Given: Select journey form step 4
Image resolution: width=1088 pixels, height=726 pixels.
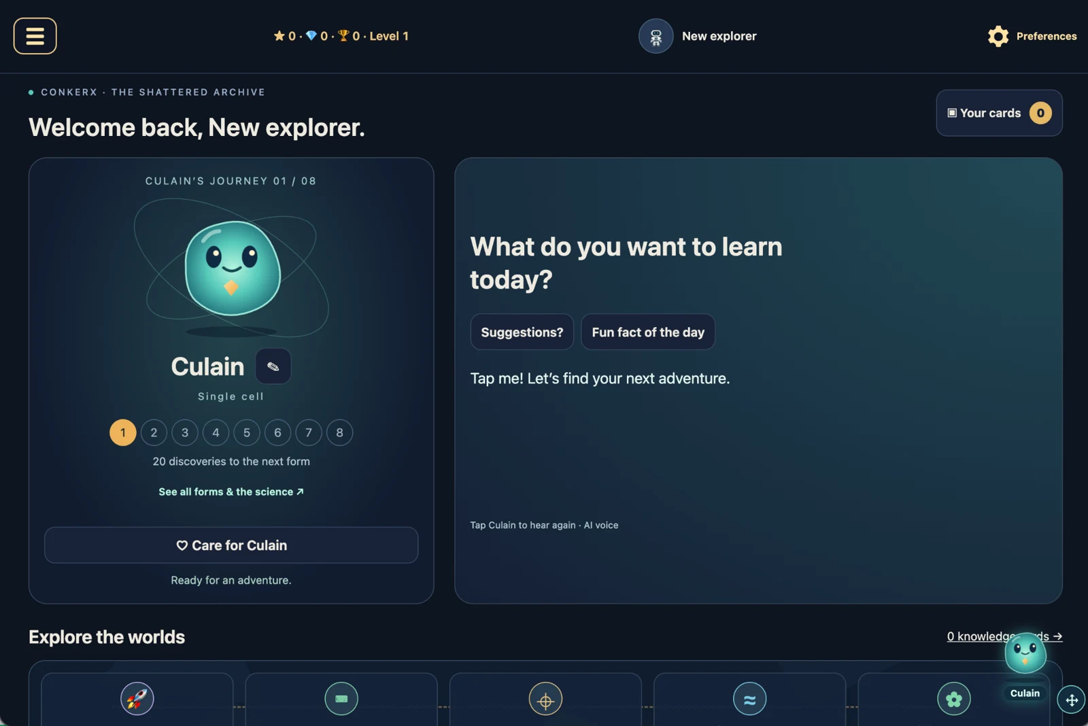Looking at the screenshot, I should pos(216,432).
